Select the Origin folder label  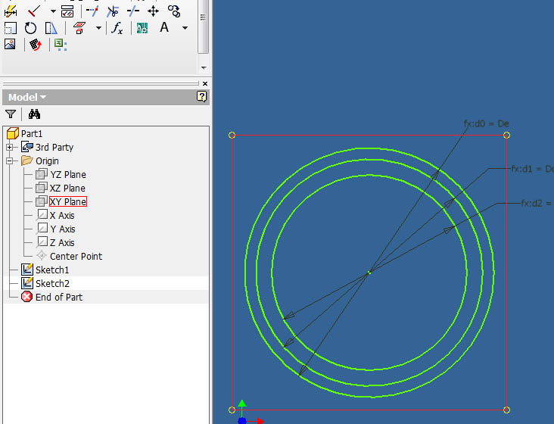[47, 161]
